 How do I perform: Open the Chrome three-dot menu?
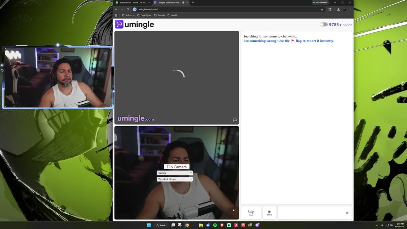(350, 9)
